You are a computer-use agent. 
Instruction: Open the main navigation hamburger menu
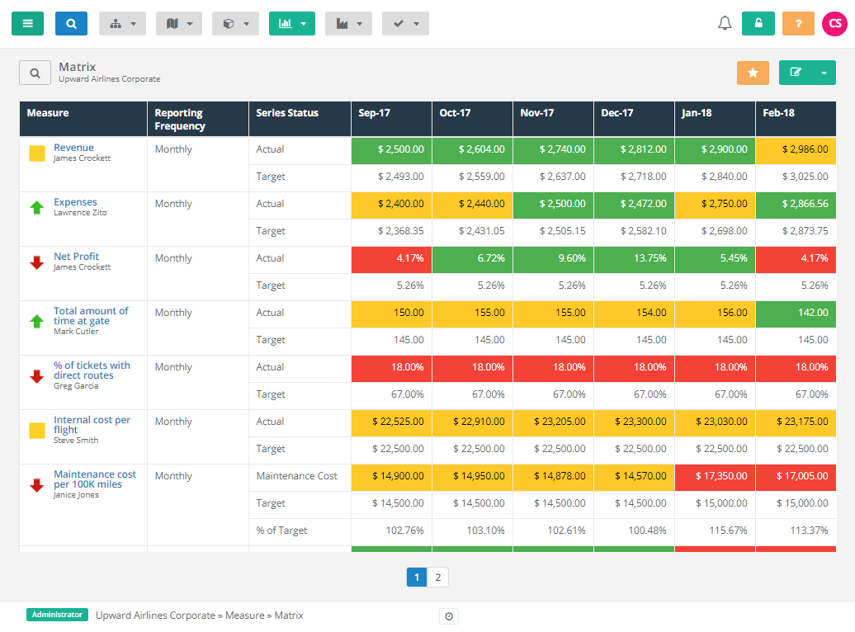coord(27,23)
